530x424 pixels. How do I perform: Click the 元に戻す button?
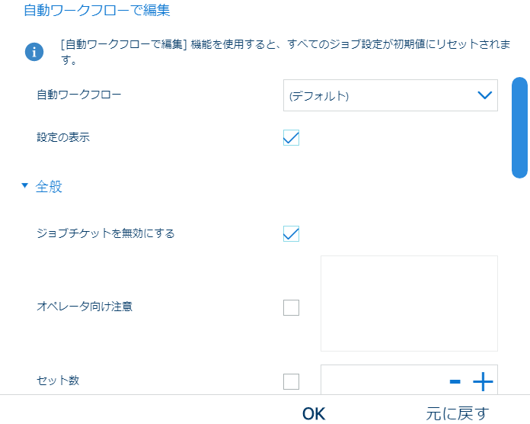point(457,413)
